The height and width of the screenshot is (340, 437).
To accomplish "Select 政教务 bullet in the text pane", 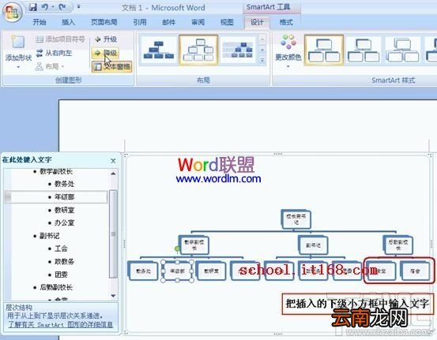I will (64, 262).
